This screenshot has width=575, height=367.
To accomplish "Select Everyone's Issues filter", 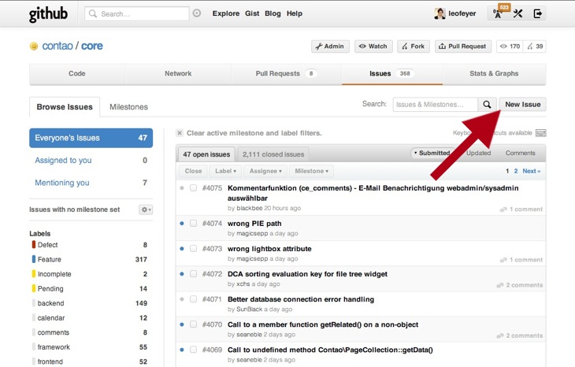I will point(91,139).
